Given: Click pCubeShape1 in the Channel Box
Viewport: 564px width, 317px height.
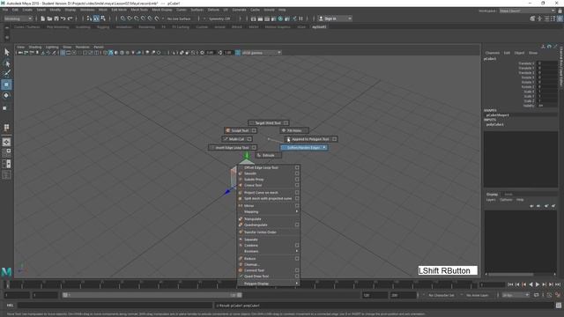Looking at the screenshot, I should click(497, 115).
